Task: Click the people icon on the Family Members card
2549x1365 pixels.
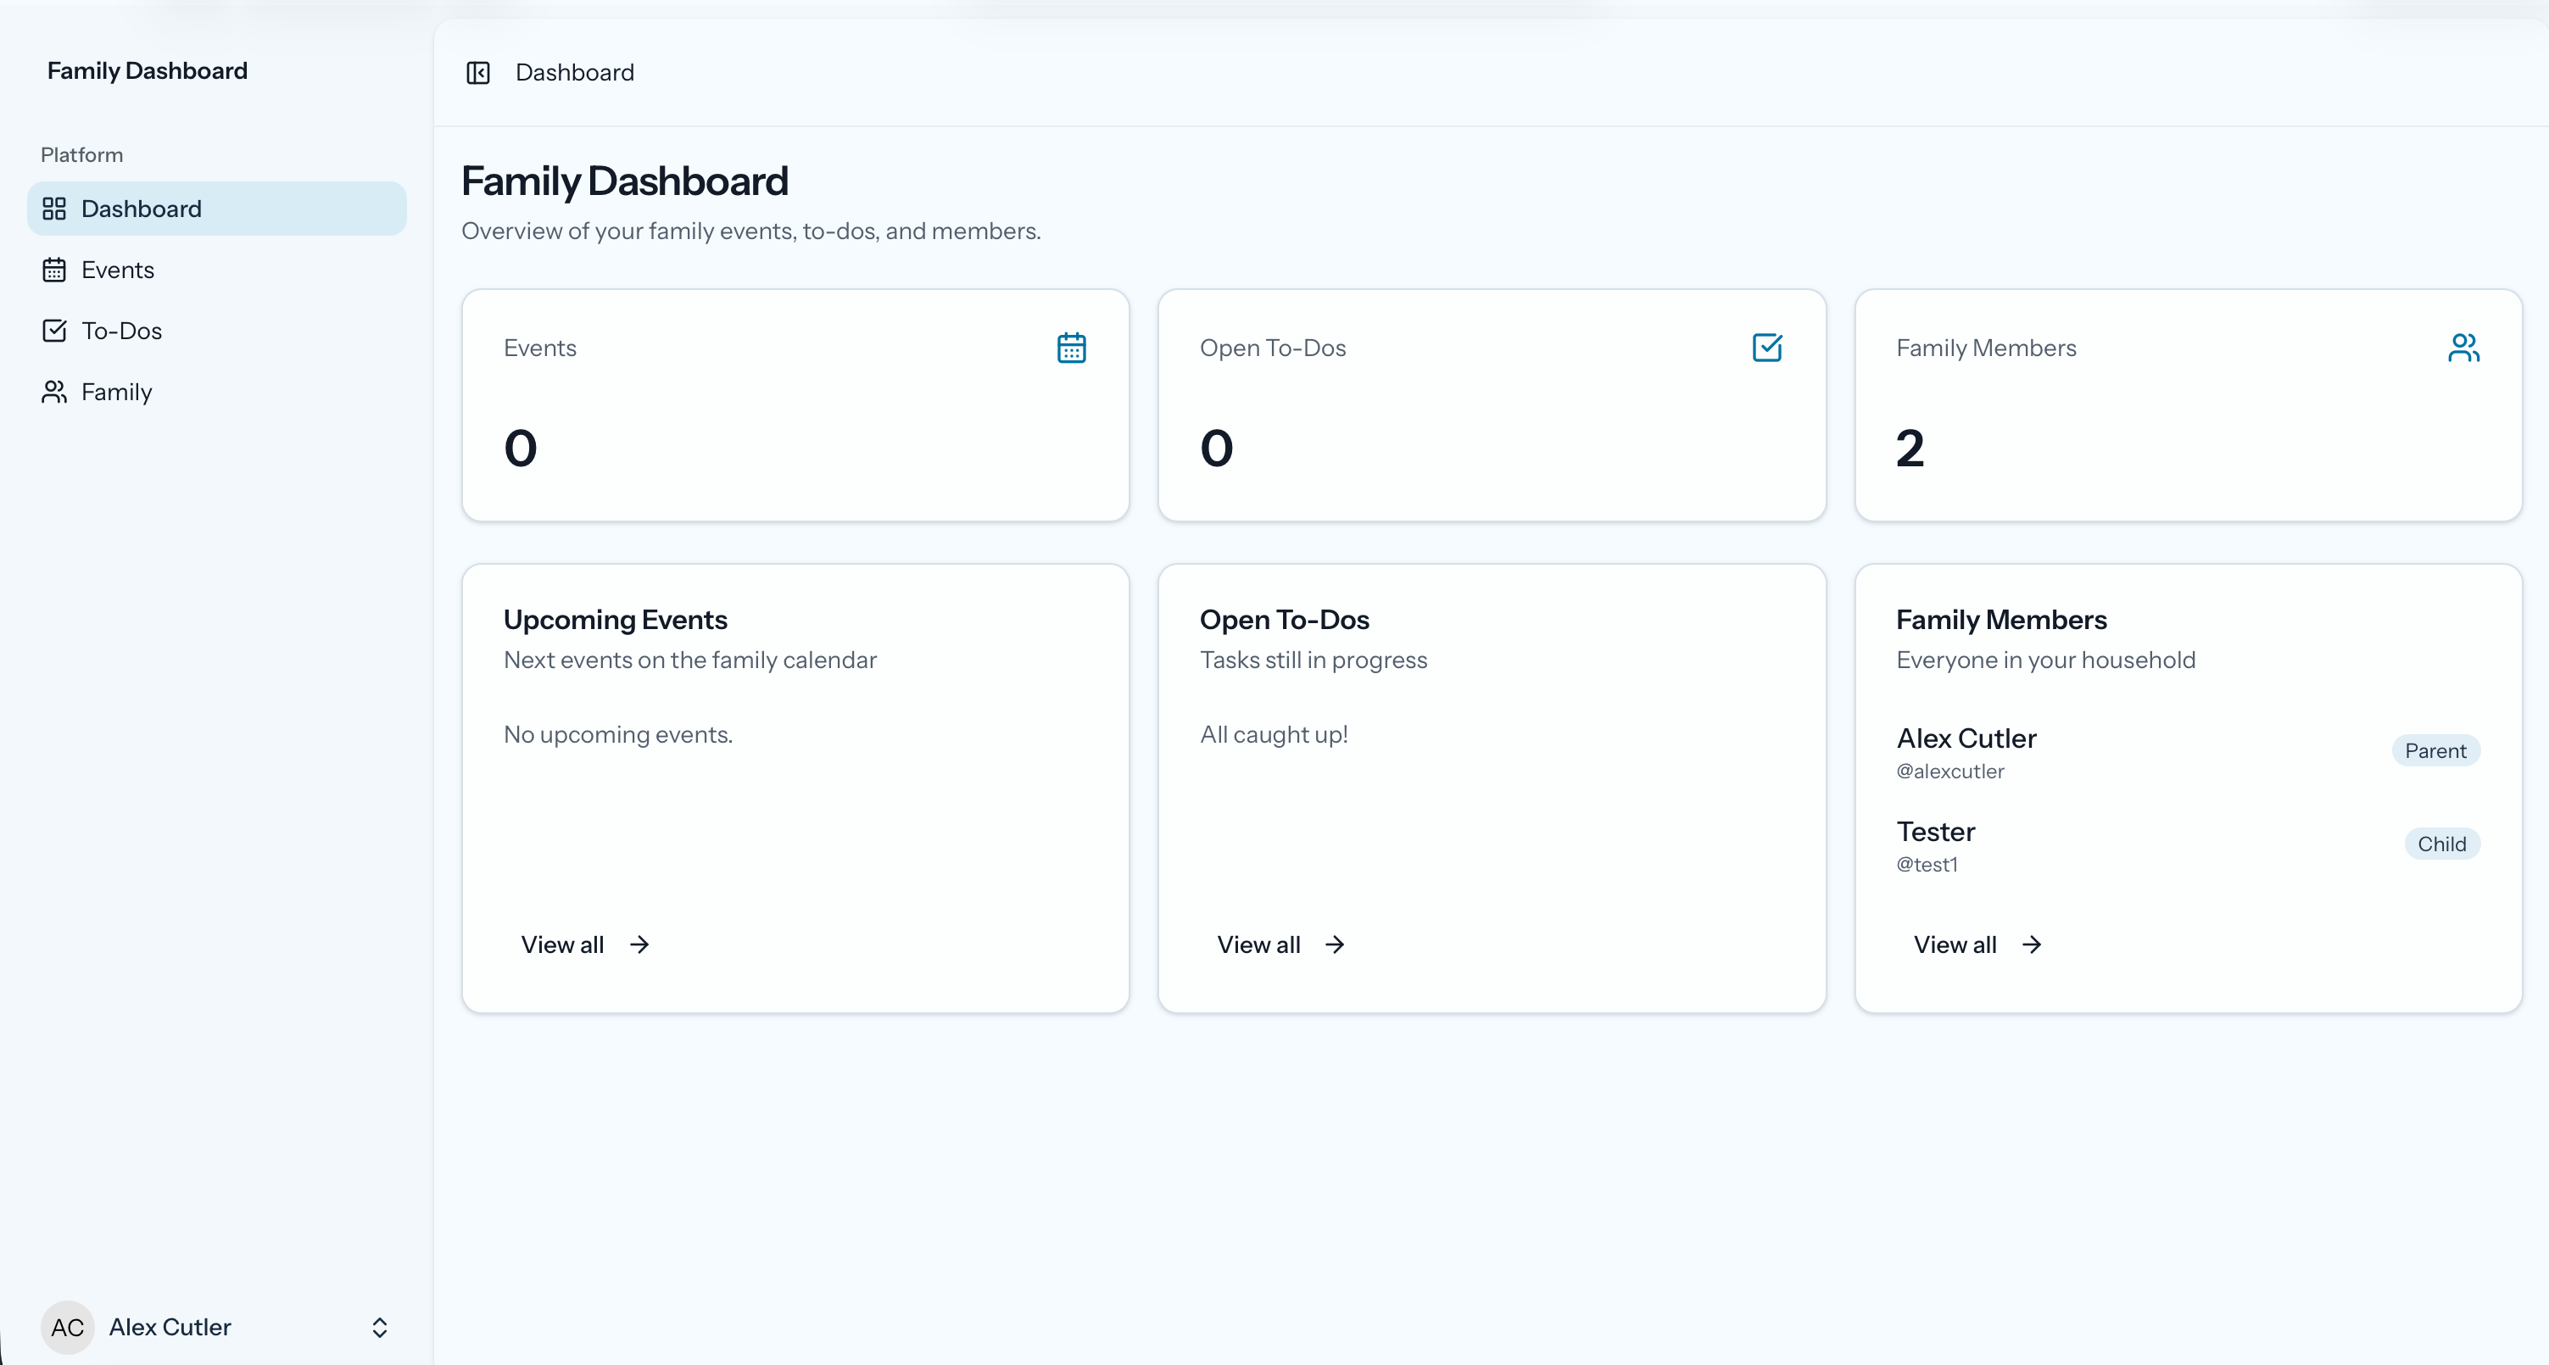Action: pyautogui.click(x=2464, y=348)
